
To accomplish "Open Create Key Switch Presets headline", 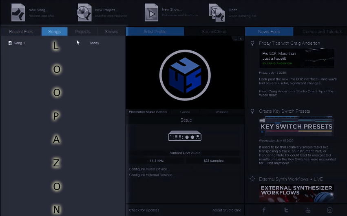I will [284, 111].
